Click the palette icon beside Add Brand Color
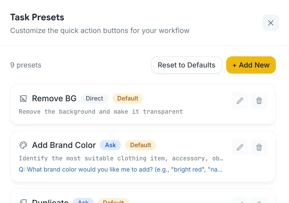The height and width of the screenshot is (203, 289). (23, 145)
